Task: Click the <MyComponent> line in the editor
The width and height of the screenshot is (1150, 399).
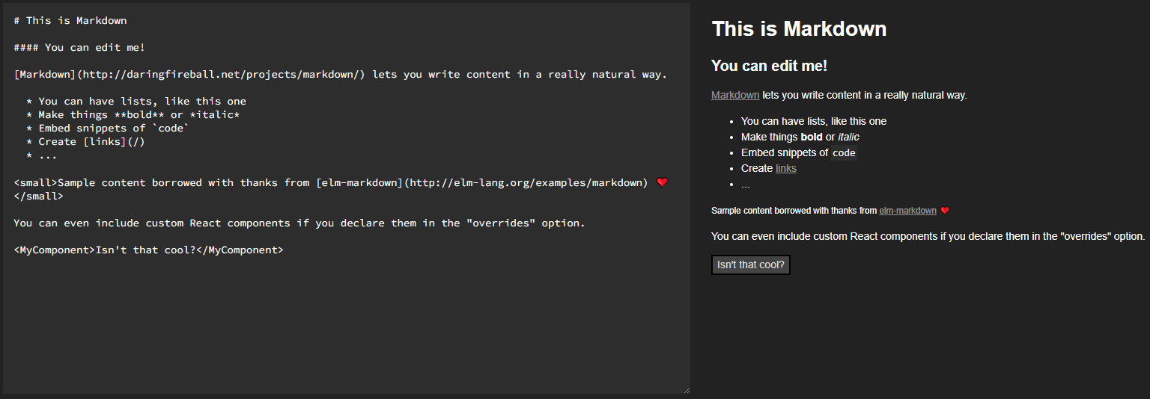Action: tap(148, 250)
